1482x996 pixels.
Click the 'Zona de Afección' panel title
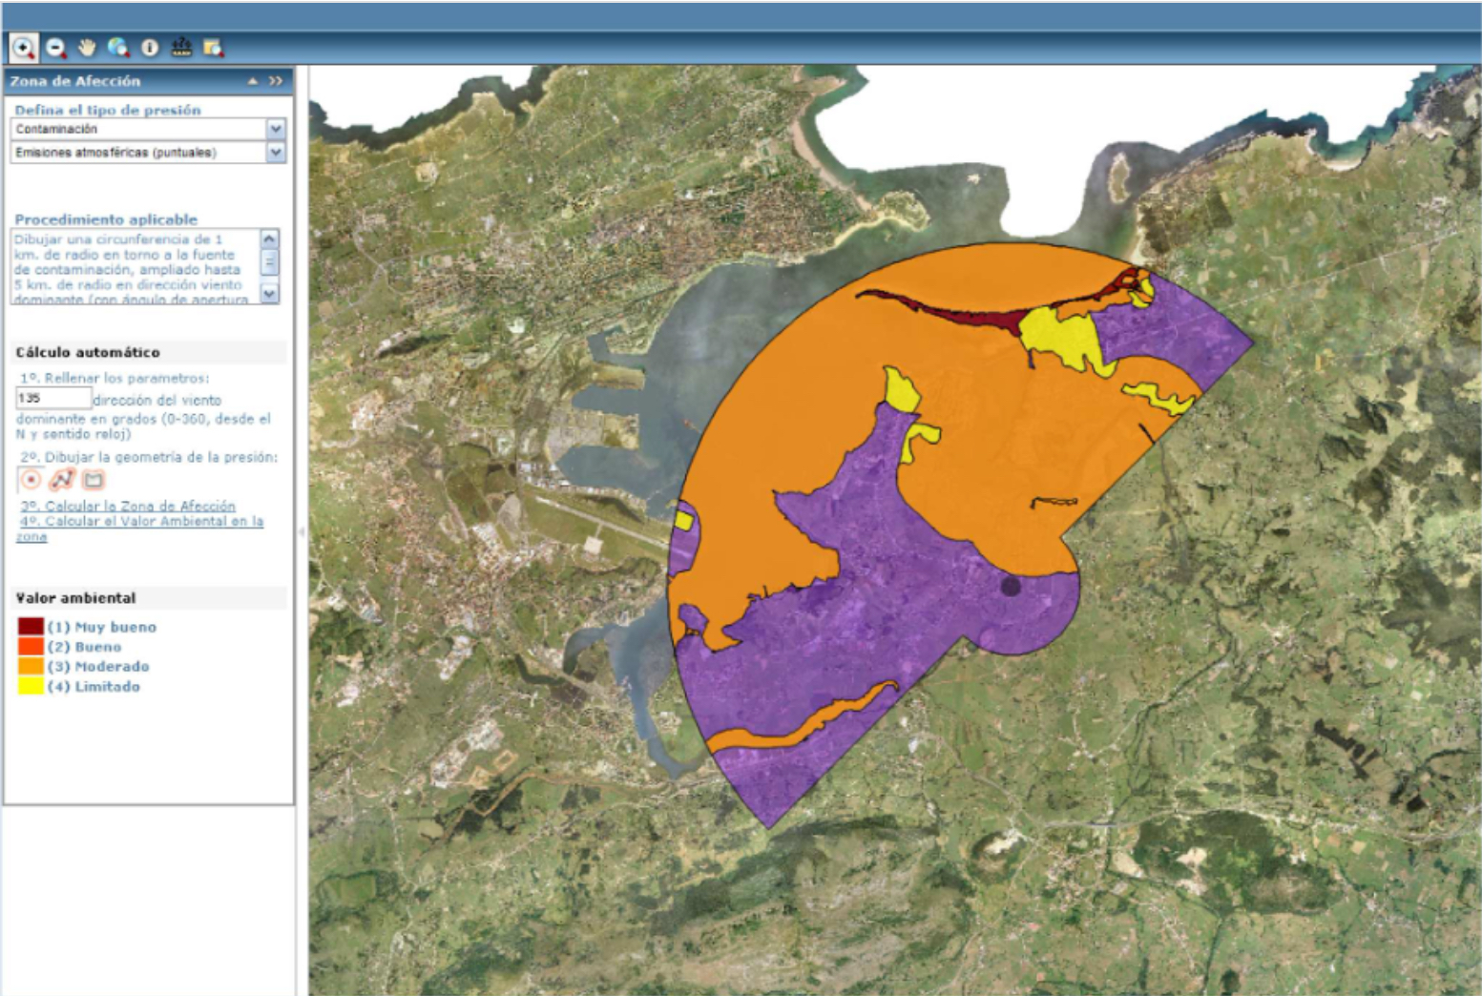[75, 81]
